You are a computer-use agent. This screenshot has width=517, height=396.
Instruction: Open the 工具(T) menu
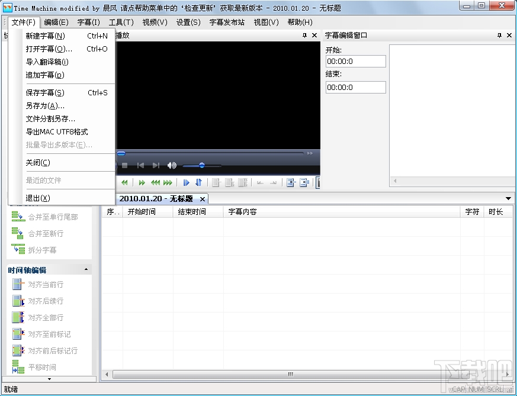121,22
